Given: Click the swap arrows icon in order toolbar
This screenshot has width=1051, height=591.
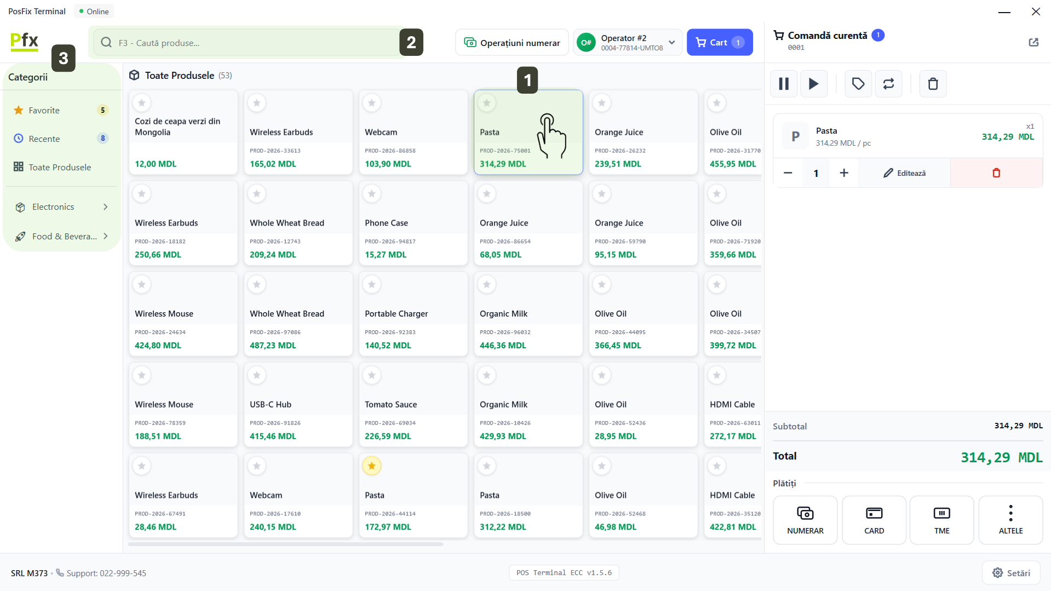Looking at the screenshot, I should click(888, 84).
